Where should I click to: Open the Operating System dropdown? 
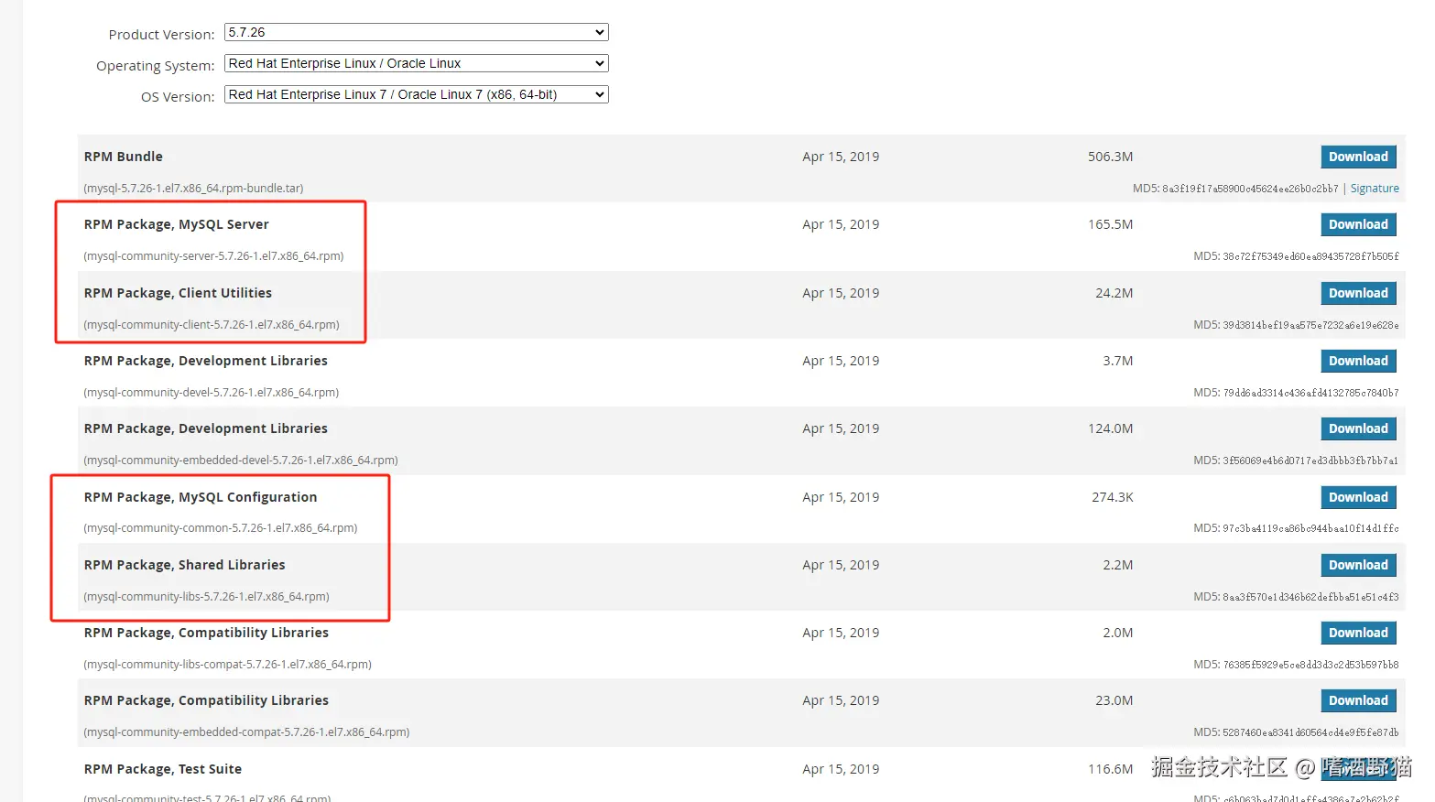[x=416, y=63]
